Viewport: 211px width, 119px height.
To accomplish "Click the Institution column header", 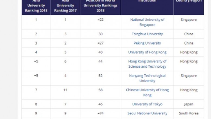I will coord(147,6).
